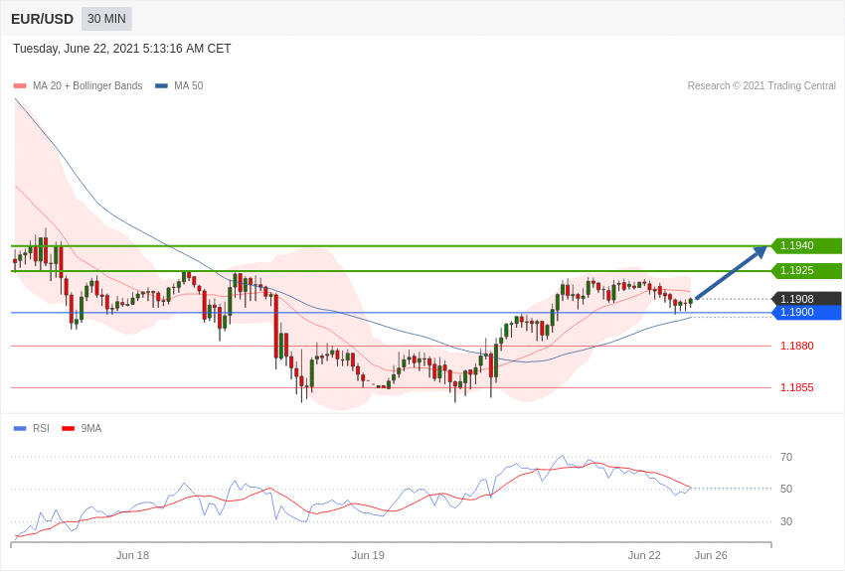Click the RSI 70 level label
Viewport: 845px width, 572px height.
pos(786,457)
